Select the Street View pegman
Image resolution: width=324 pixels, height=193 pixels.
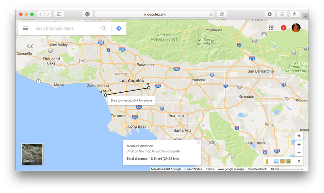tap(267, 161)
